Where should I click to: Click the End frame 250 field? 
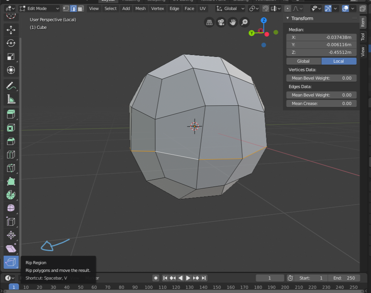pyautogui.click(x=344, y=278)
